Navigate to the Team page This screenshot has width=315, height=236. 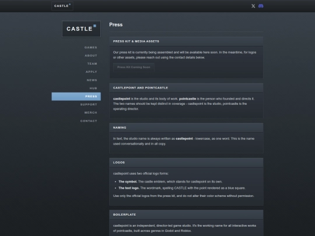pyautogui.click(x=92, y=64)
